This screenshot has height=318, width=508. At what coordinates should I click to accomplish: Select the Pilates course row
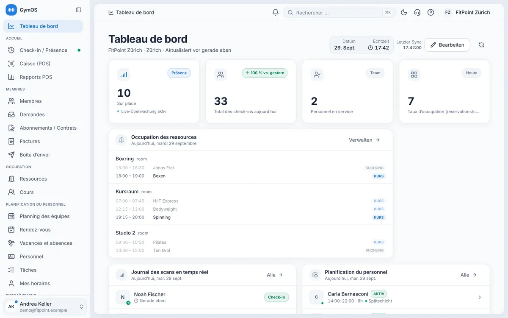point(250,243)
